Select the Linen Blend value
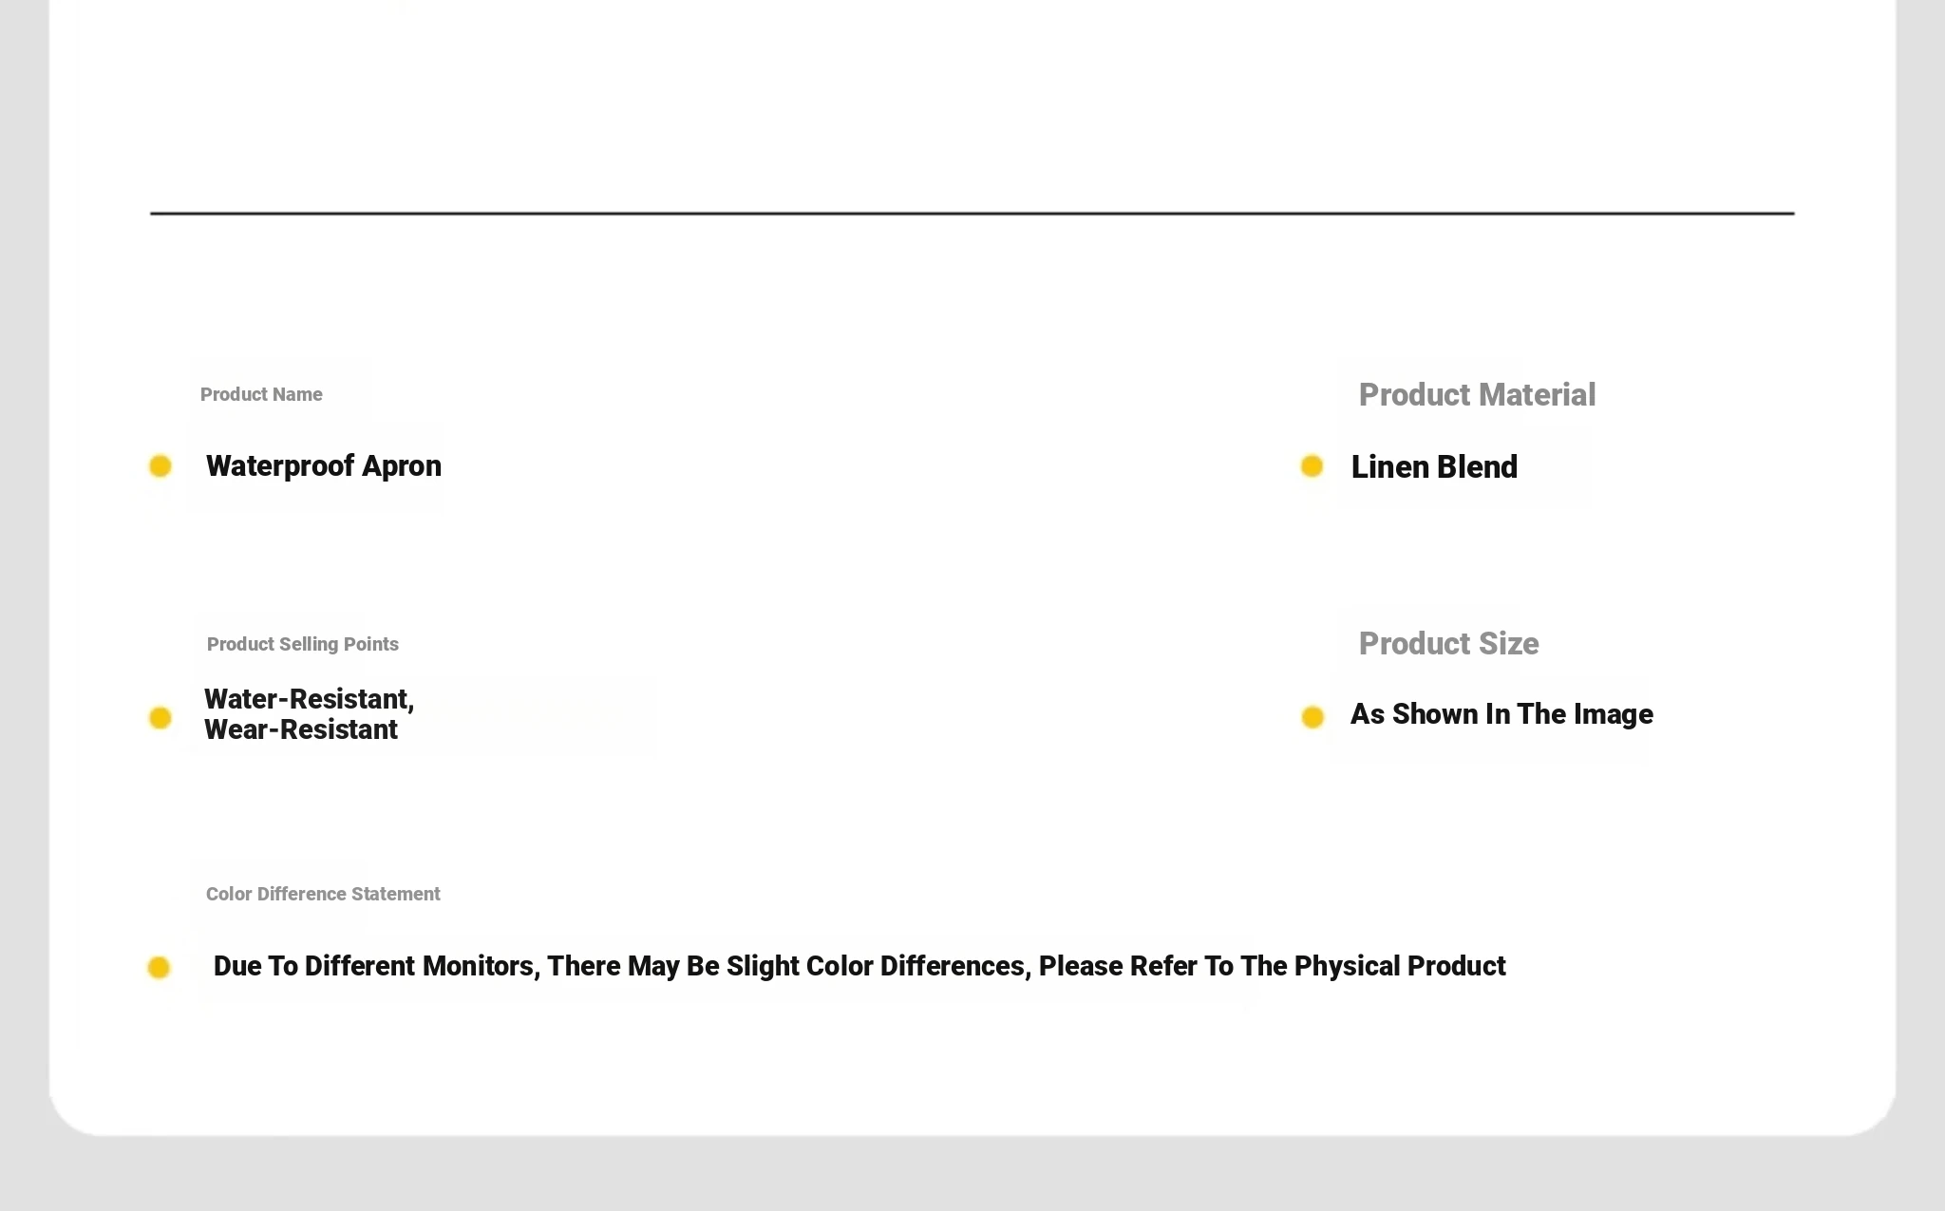1945x1211 pixels. pyautogui.click(x=1434, y=467)
